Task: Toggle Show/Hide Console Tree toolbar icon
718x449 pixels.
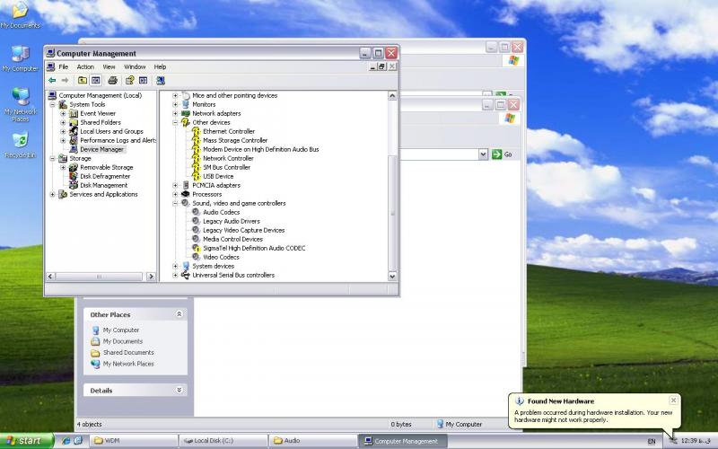Action: point(96,81)
